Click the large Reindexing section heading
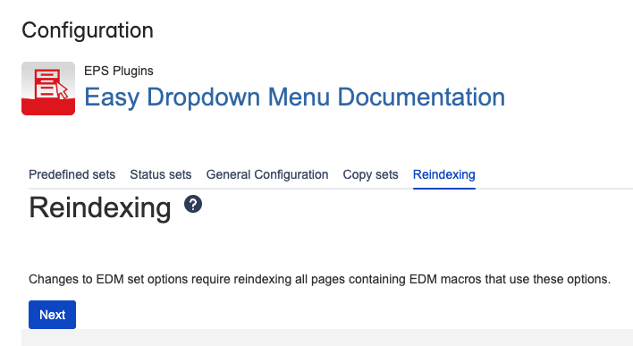 coord(100,208)
